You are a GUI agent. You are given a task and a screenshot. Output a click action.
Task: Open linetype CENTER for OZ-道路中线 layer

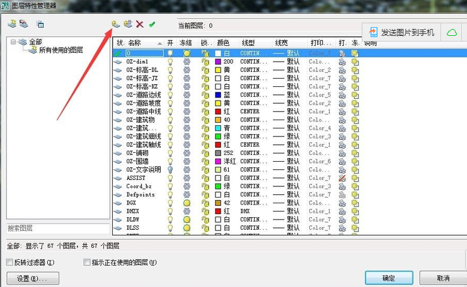pyautogui.click(x=250, y=111)
